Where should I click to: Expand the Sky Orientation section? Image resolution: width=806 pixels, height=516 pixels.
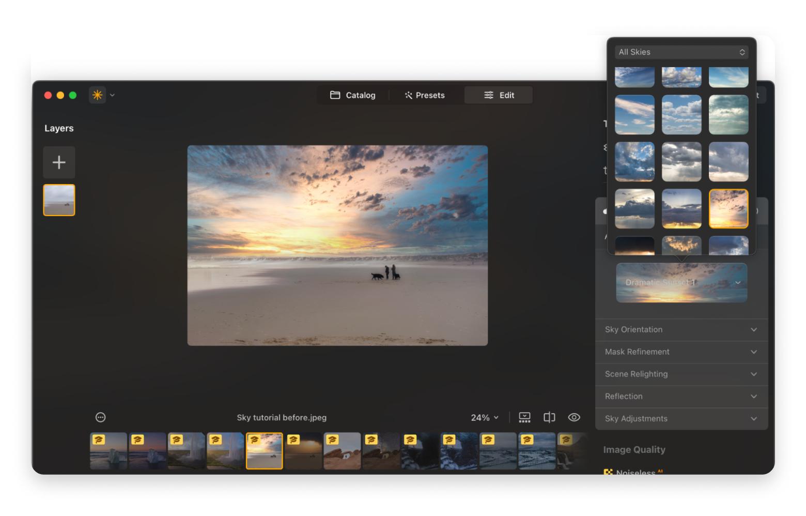tap(681, 330)
